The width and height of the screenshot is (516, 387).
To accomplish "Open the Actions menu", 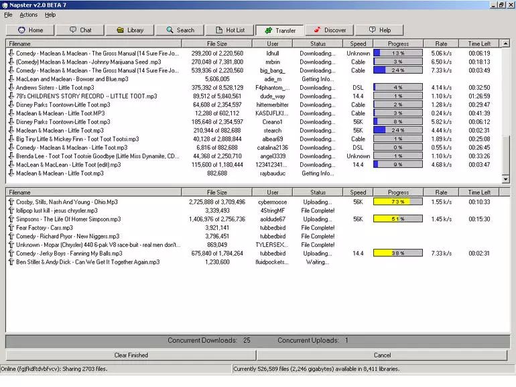I will pyautogui.click(x=28, y=15).
